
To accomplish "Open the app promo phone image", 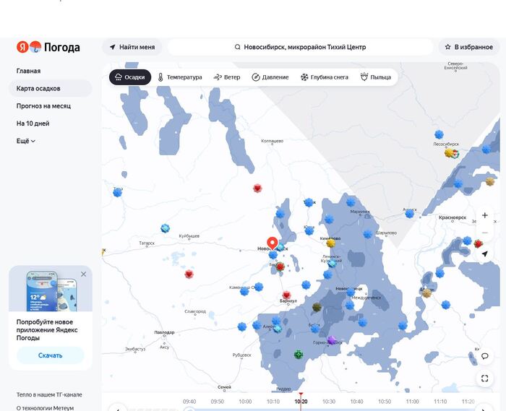I will coord(51,291).
